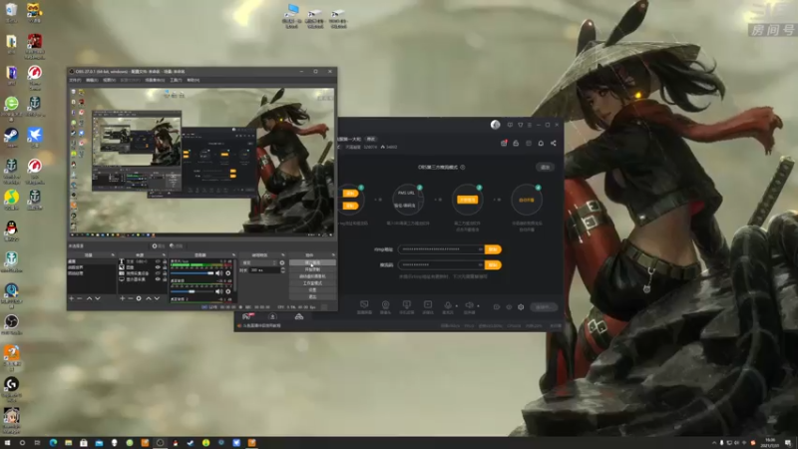The image size is (798, 449).
Task: Click the rtmp address input field
Action: click(x=441, y=249)
